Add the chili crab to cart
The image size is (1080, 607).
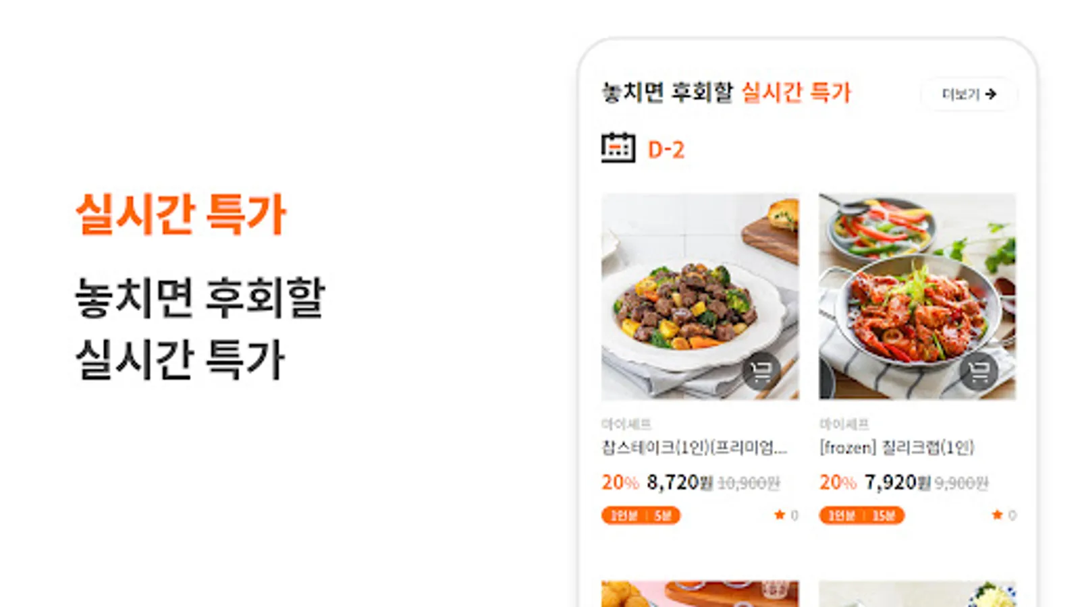click(x=978, y=370)
